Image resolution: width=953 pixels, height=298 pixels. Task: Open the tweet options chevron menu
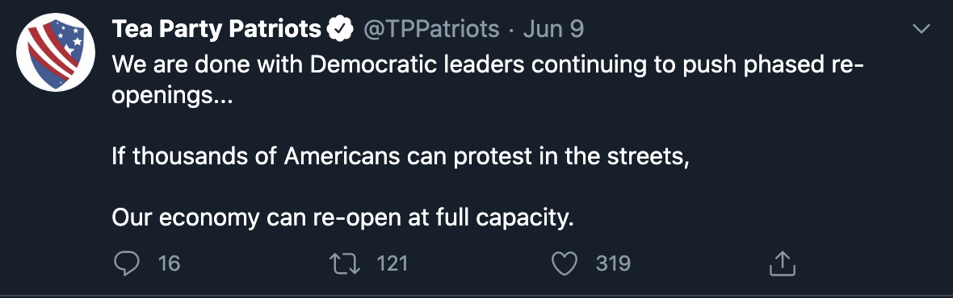tap(922, 29)
